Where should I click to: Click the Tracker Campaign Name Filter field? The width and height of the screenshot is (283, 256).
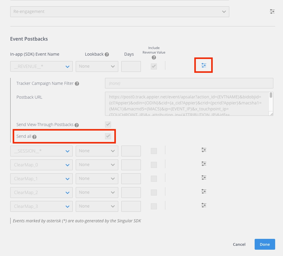[189, 83]
